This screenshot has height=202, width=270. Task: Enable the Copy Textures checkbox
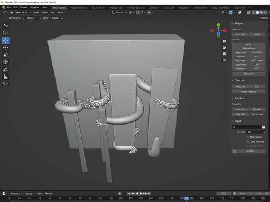click(x=248, y=141)
